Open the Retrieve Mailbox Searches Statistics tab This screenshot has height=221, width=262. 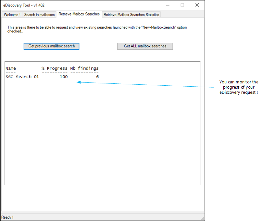pyautogui.click(x=131, y=15)
